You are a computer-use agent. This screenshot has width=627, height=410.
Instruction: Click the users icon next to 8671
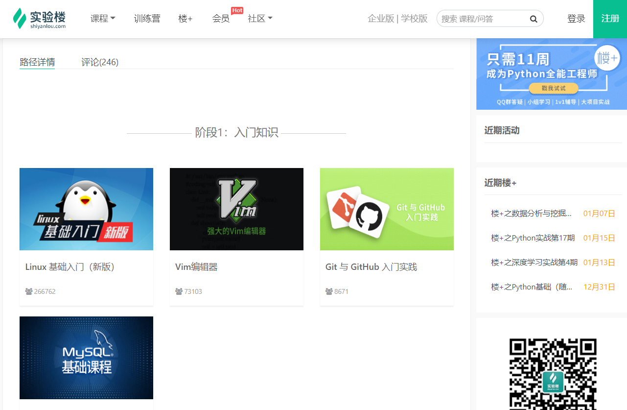pyautogui.click(x=329, y=291)
